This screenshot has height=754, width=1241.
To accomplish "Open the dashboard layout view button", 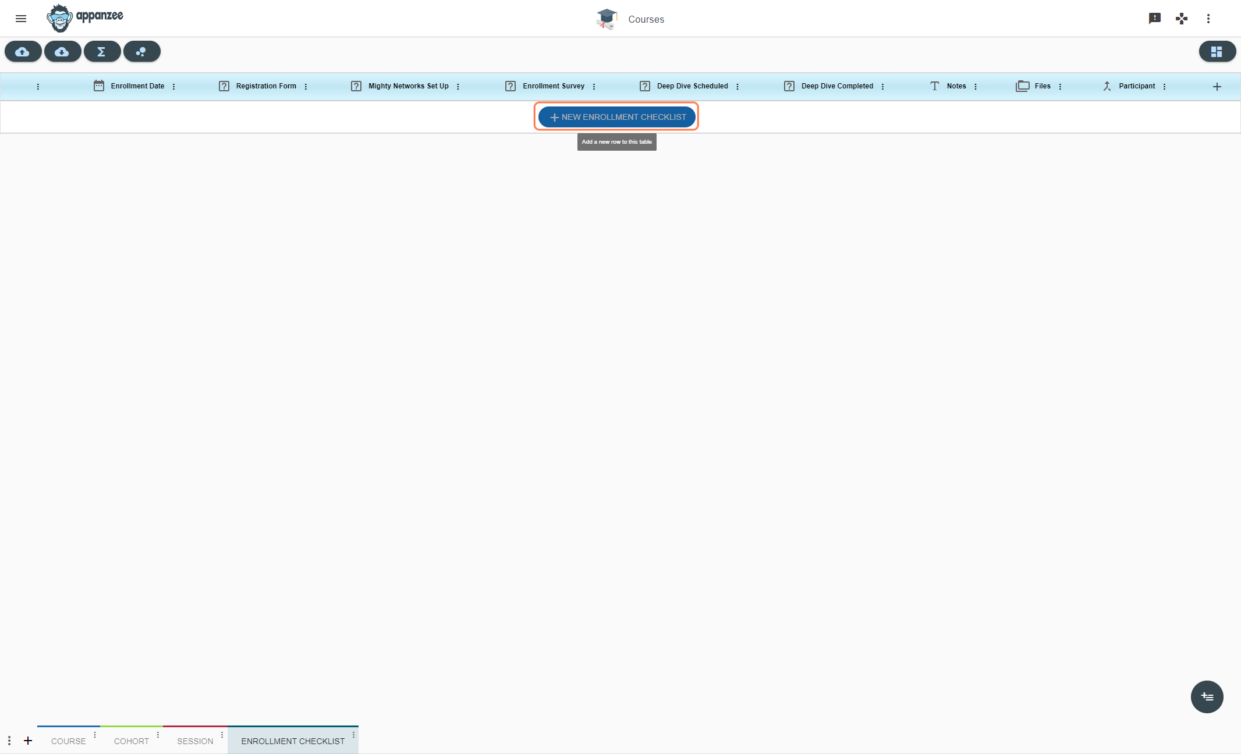I will 1217,52.
